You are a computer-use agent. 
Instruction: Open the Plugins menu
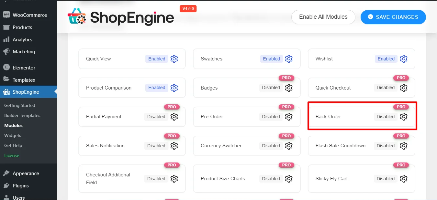tap(28, 186)
